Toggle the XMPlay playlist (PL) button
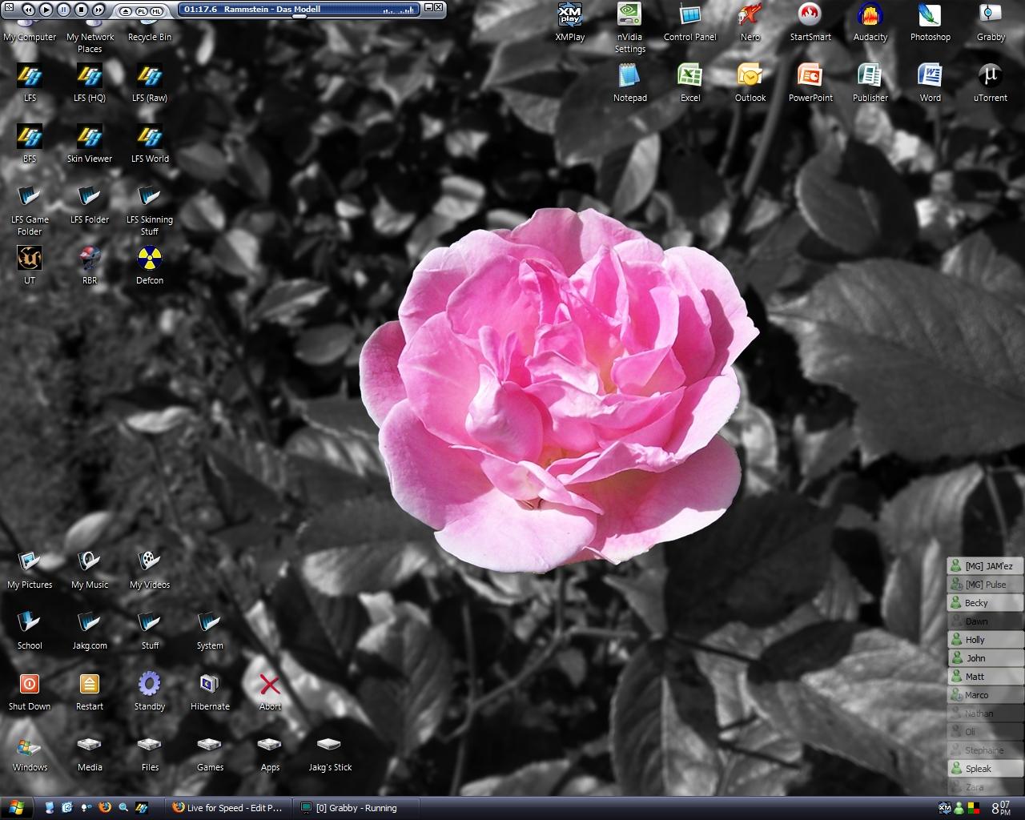 [x=141, y=11]
